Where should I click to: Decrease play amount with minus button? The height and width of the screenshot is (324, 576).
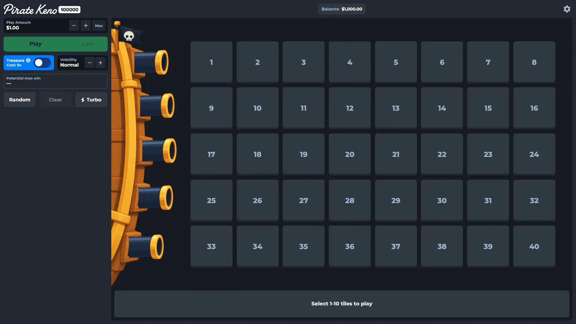click(74, 25)
